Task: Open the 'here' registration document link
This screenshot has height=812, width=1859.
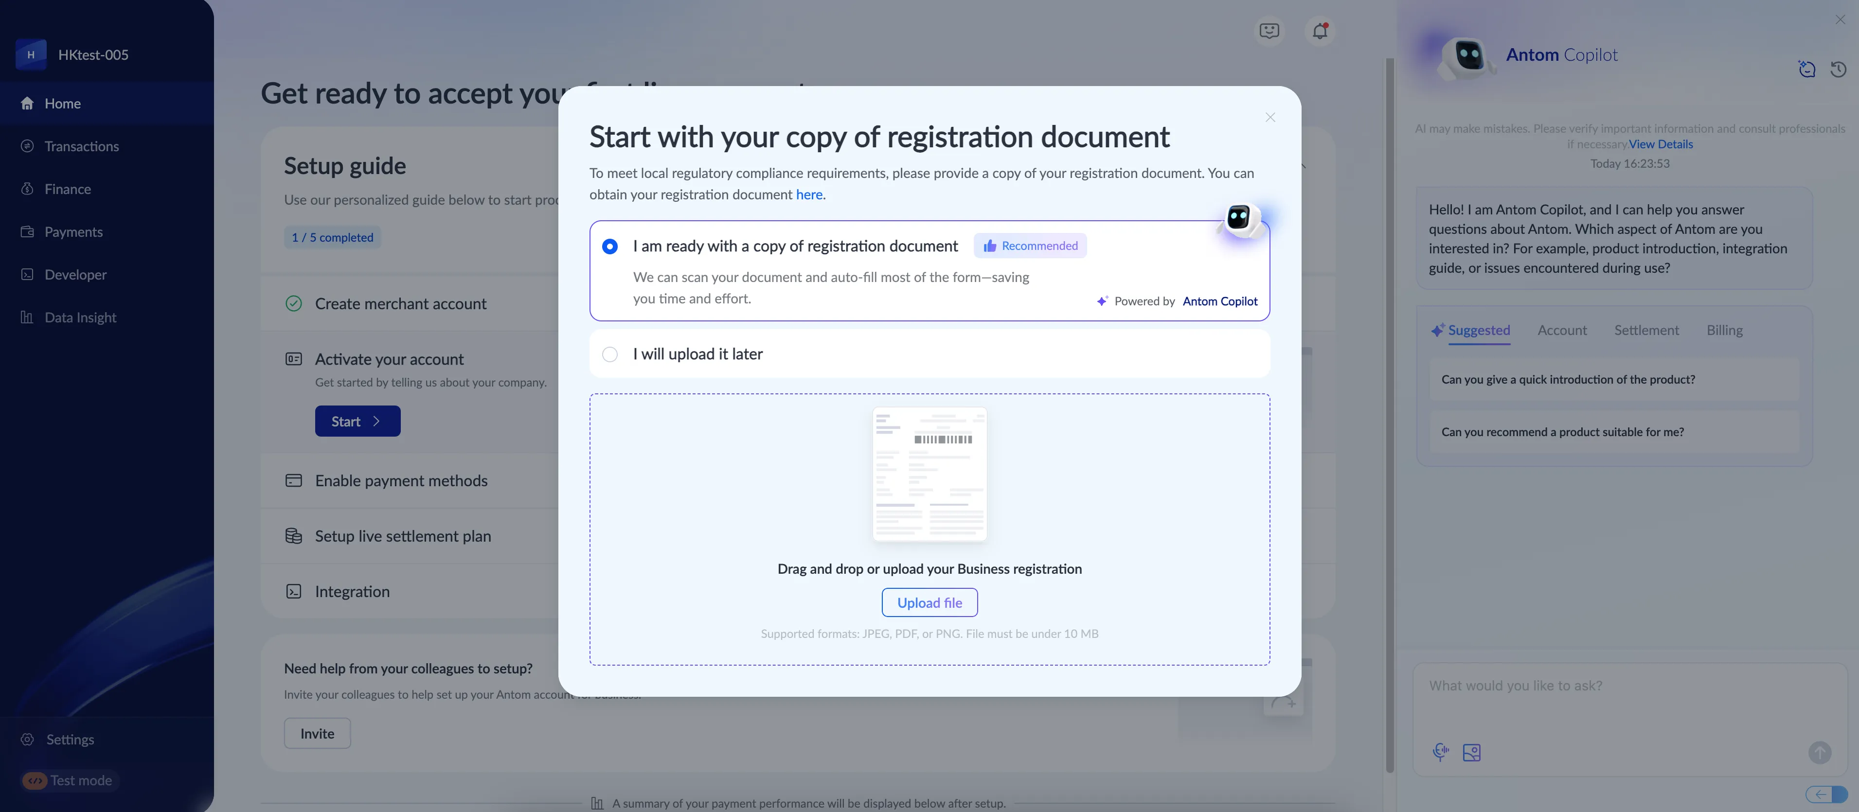Action: click(808, 194)
